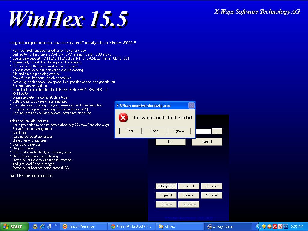This screenshot has width=308, height=231.
Task: Select Français language
Action: [211, 186]
